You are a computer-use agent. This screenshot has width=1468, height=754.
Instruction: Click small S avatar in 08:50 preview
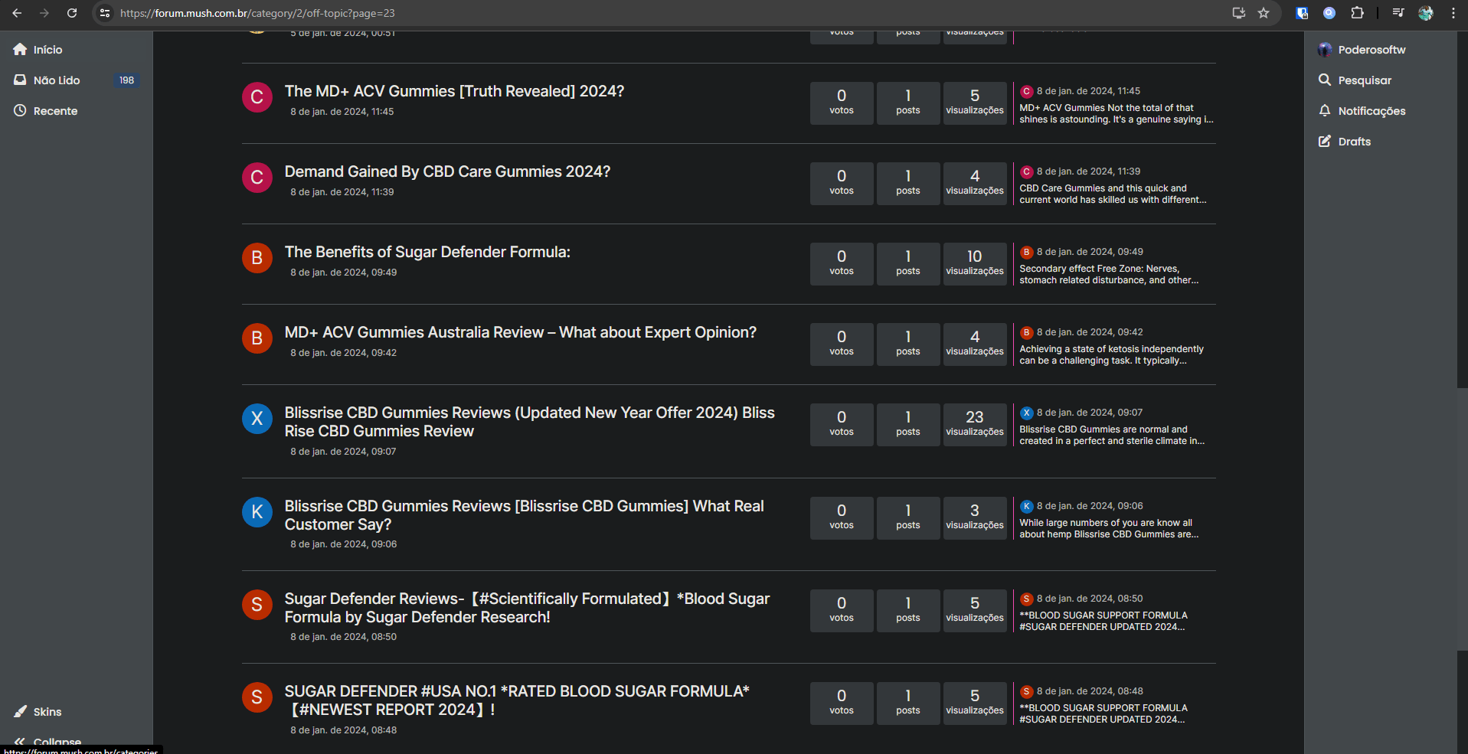(1027, 599)
